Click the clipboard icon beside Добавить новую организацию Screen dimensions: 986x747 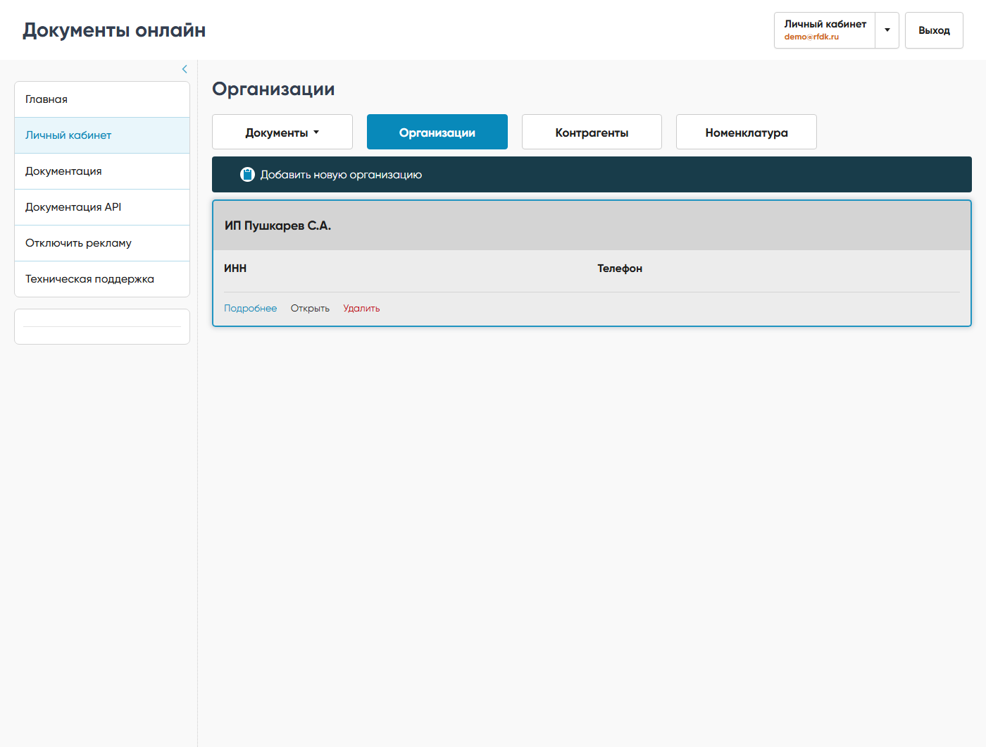click(247, 175)
